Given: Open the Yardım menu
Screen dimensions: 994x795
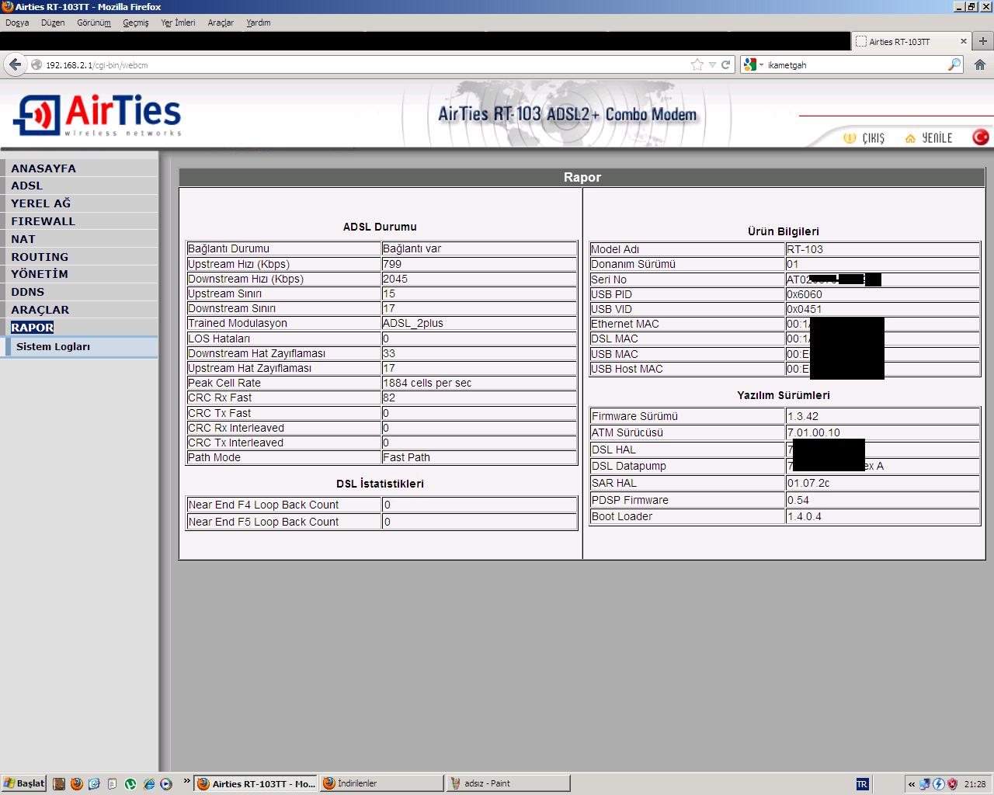Looking at the screenshot, I should pyautogui.click(x=259, y=23).
